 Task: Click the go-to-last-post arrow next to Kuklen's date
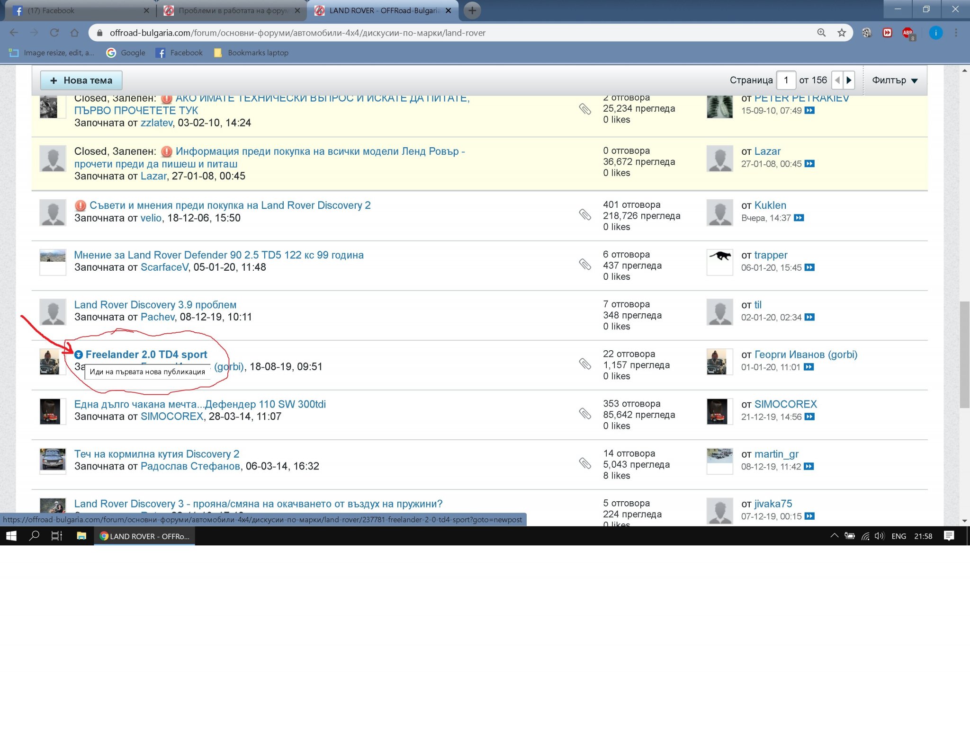[x=799, y=218]
